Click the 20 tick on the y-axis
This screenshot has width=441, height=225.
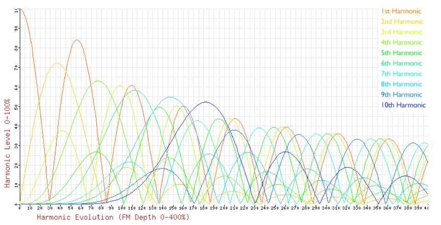tap(16, 165)
